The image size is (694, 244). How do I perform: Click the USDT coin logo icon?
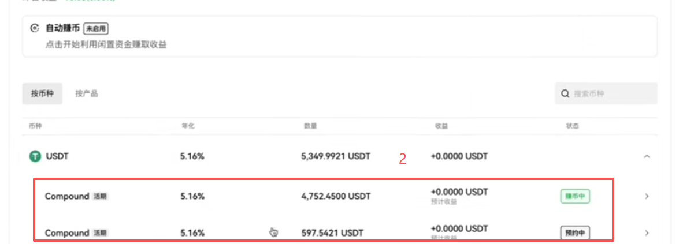(35, 156)
